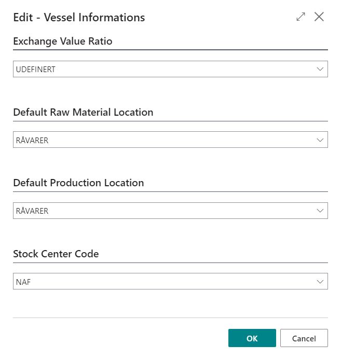Toggle the Default Raw Material Location heading
341x359 pixels.
click(83, 112)
